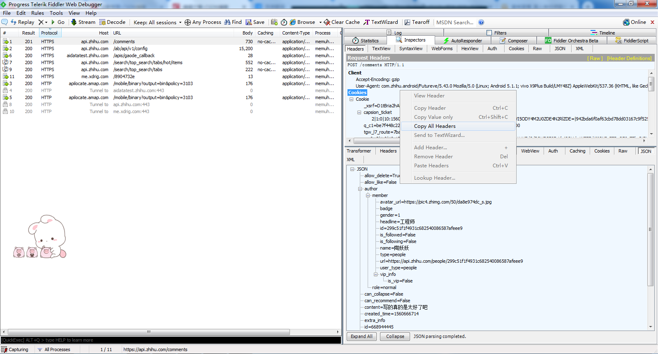Choose View Header in context menu
This screenshot has height=354, width=658.
point(458,96)
